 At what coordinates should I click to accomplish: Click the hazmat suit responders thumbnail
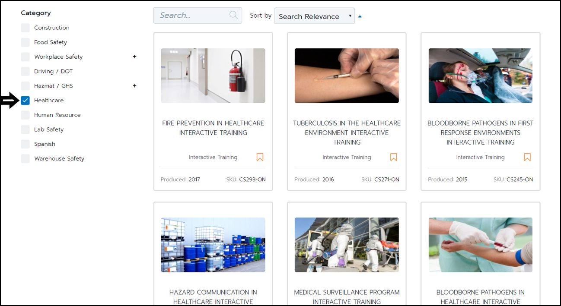point(347,245)
